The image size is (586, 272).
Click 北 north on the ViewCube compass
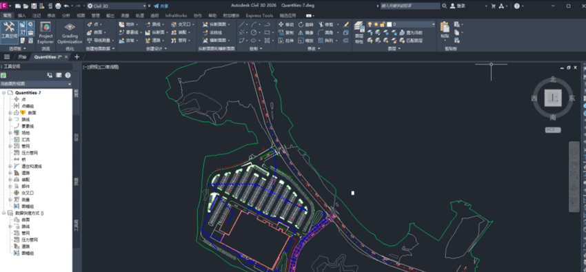(553, 79)
